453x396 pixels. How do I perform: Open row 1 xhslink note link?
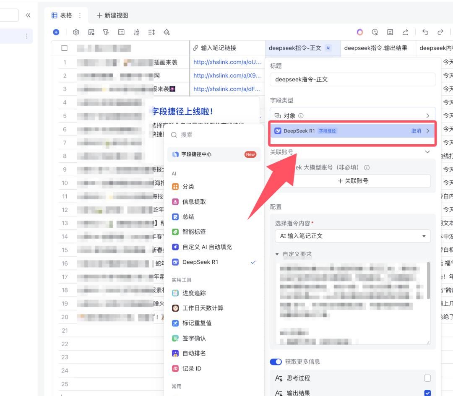[227, 62]
